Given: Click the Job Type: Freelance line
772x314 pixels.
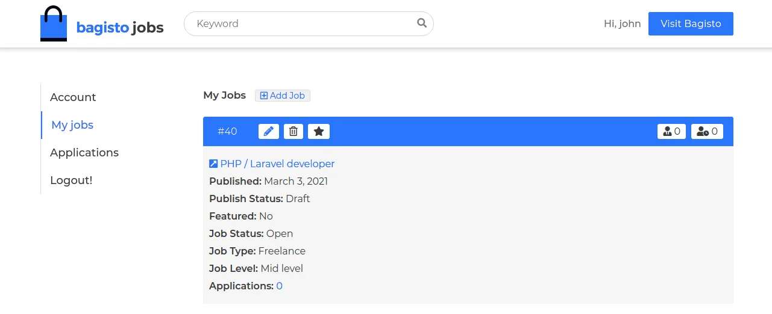Looking at the screenshot, I should (x=257, y=251).
